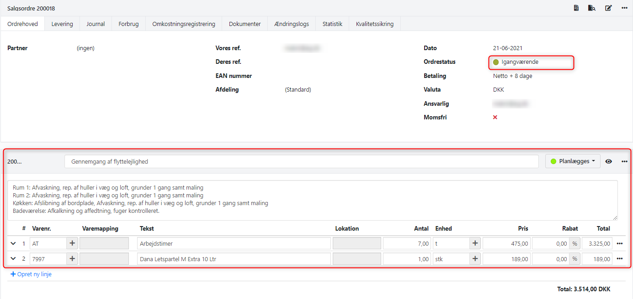Expand line 2 chevron for Dana Letspartel
The height and width of the screenshot is (299, 633).
coord(13,259)
